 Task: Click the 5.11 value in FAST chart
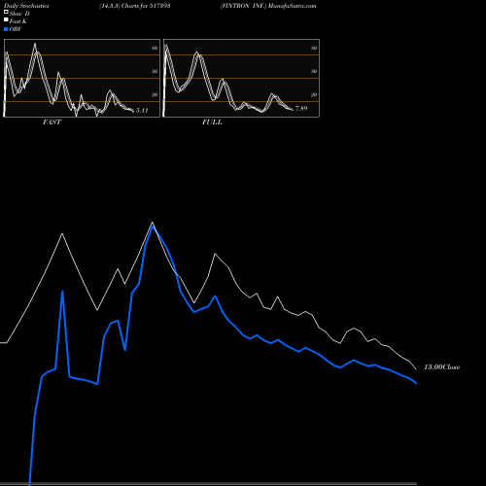(x=142, y=111)
